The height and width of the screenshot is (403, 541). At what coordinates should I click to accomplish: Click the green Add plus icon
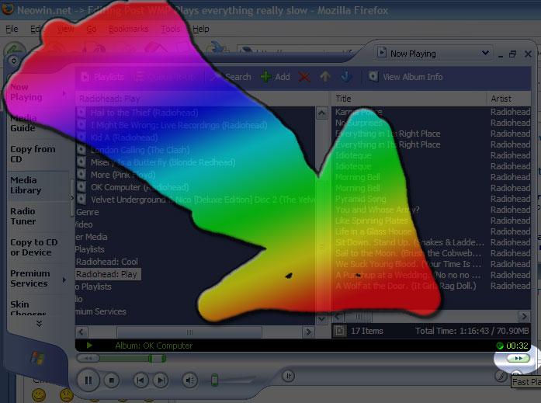pyautogui.click(x=265, y=77)
